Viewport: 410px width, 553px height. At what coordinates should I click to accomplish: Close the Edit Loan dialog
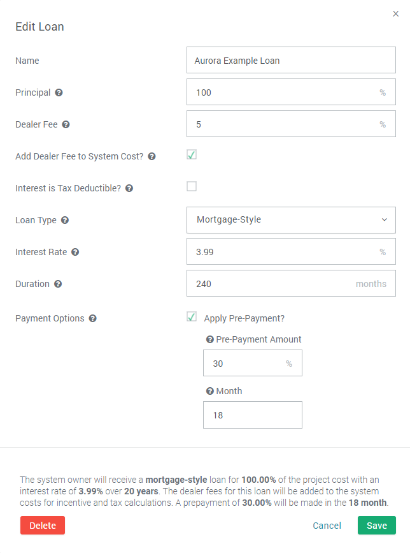click(x=396, y=14)
